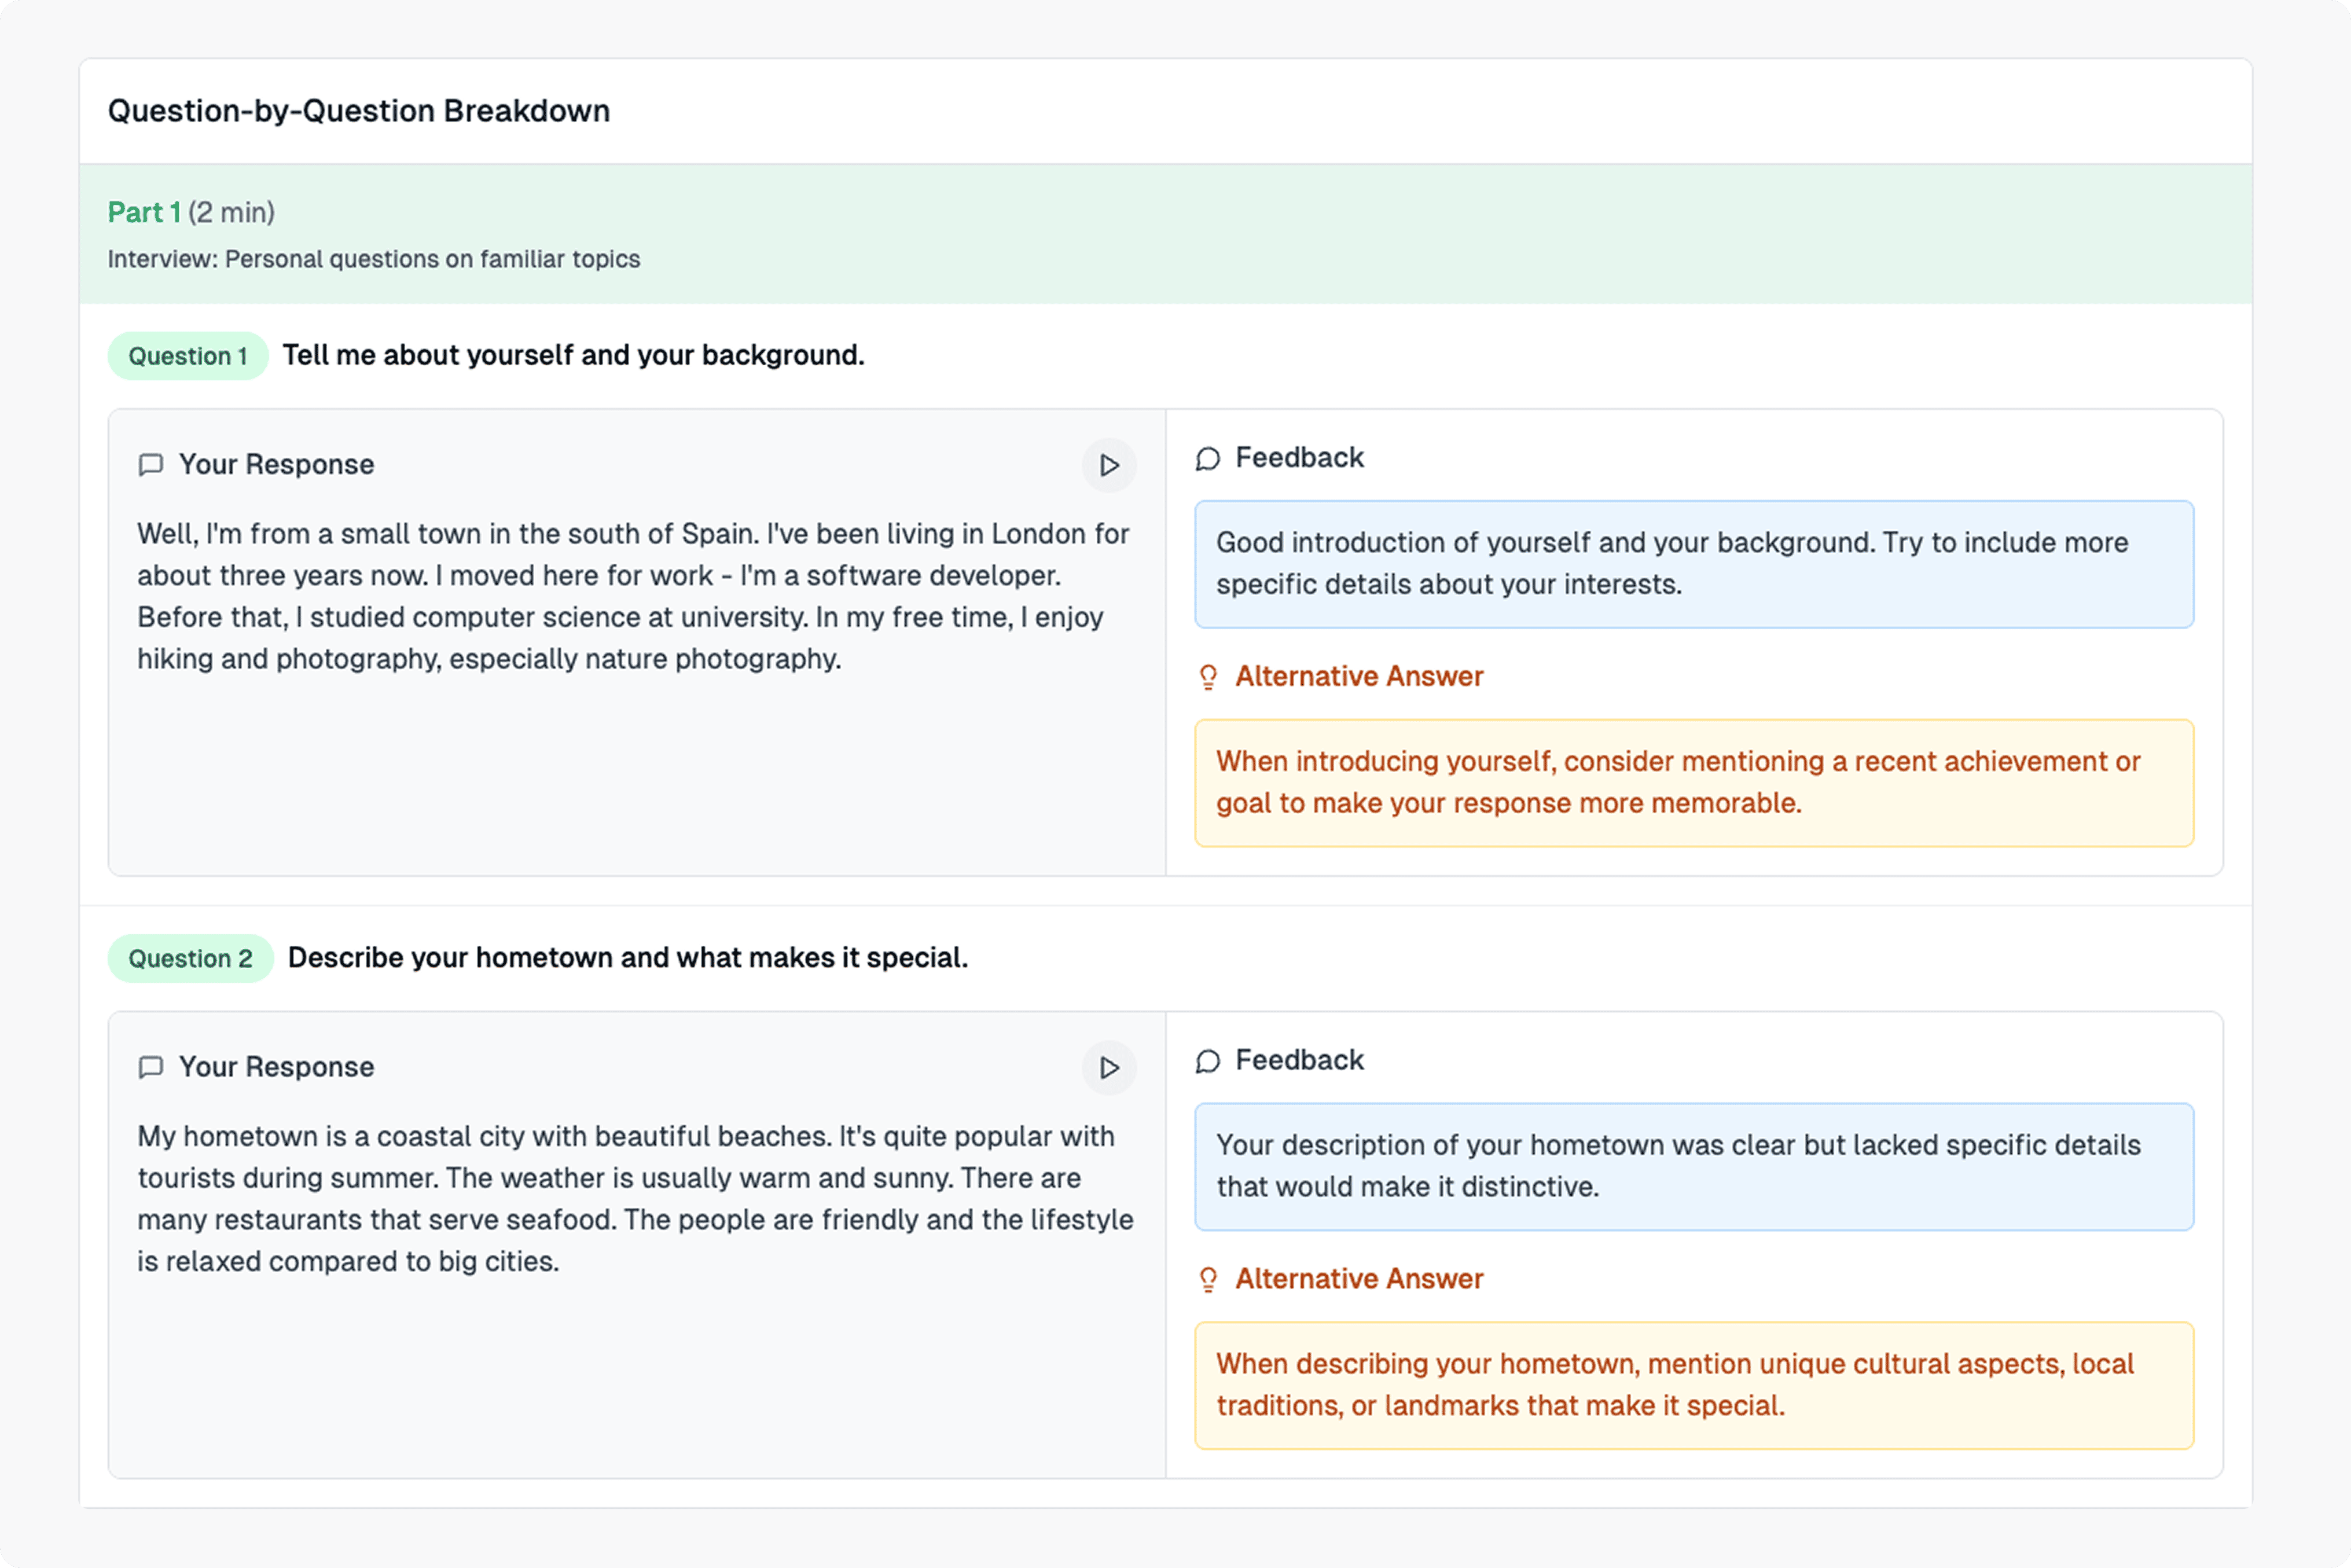
Task: Click the question 'Describe your hometown'
Action: [x=627, y=958]
